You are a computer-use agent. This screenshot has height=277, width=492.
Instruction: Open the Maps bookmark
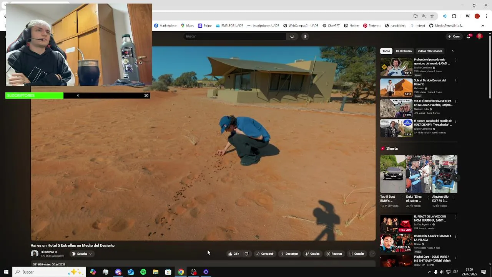point(187,26)
